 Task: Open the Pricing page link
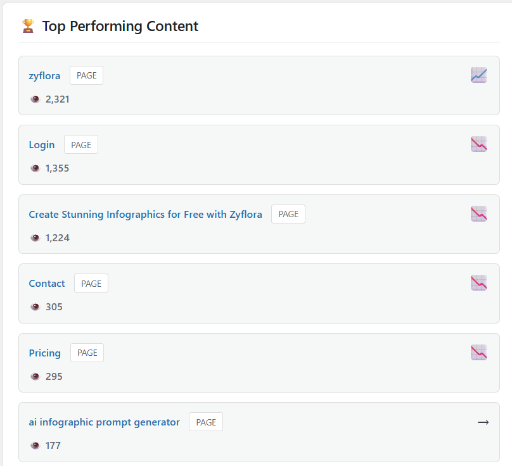click(44, 353)
